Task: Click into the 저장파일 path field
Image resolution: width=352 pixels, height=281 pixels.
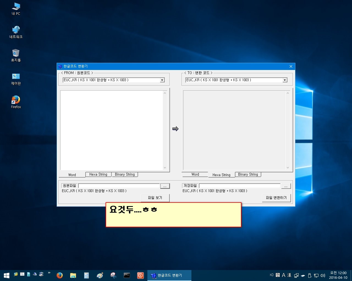Action: tap(240, 186)
